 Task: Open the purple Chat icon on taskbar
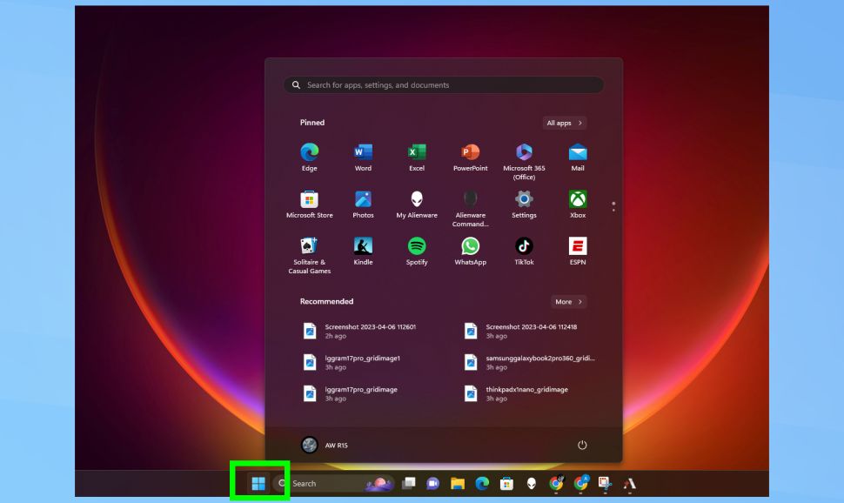(432, 483)
